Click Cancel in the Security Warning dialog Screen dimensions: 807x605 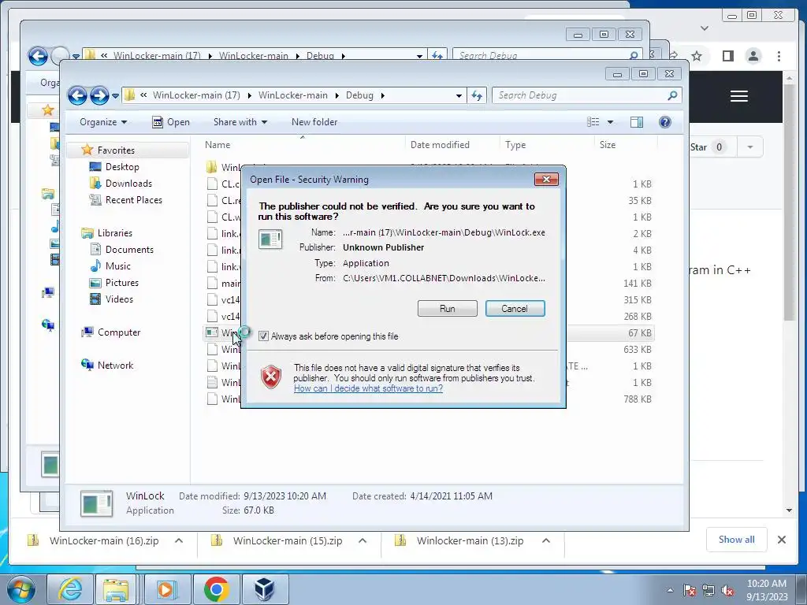515,309
